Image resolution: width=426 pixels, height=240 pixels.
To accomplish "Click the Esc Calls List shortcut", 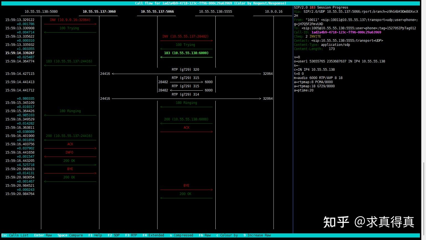I will click(15, 235).
